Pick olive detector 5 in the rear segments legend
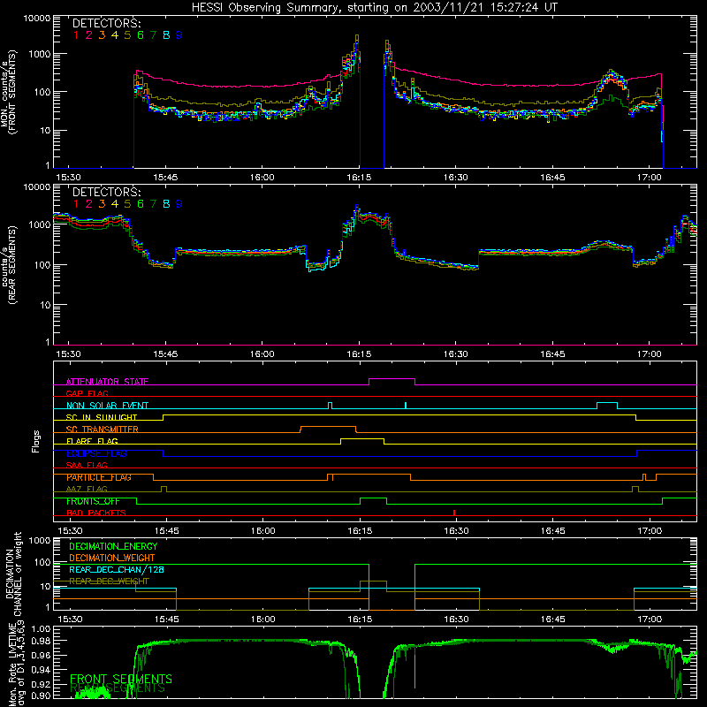This screenshot has height=707, width=707. [x=127, y=204]
